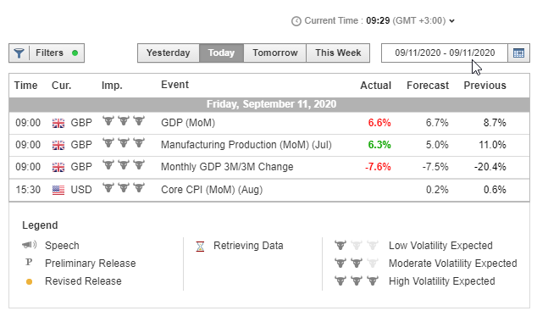The width and height of the screenshot is (537, 322).
Task: Expand the GMT +3:00 timezone dropdown arrow
Action: click(452, 21)
